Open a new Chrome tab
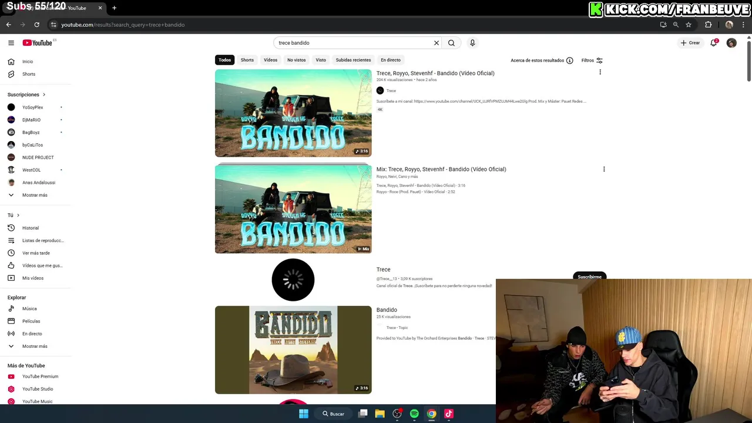 (x=114, y=8)
